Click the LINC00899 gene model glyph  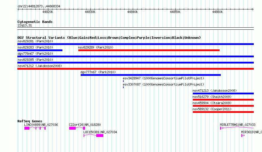coord(35,128)
